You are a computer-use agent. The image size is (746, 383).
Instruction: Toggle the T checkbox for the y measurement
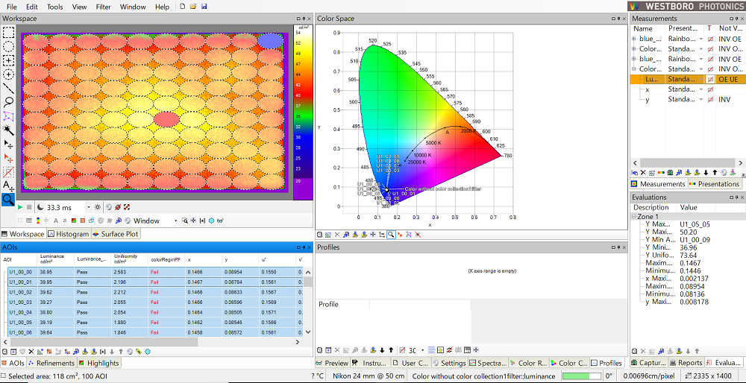(x=710, y=99)
